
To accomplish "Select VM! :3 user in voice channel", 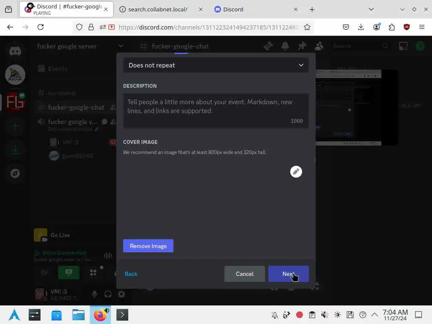I will coord(70,142).
